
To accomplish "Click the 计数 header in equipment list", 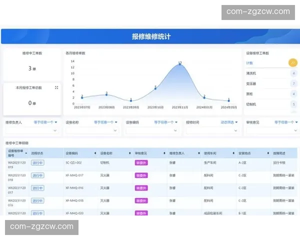I will [x=249, y=63].
